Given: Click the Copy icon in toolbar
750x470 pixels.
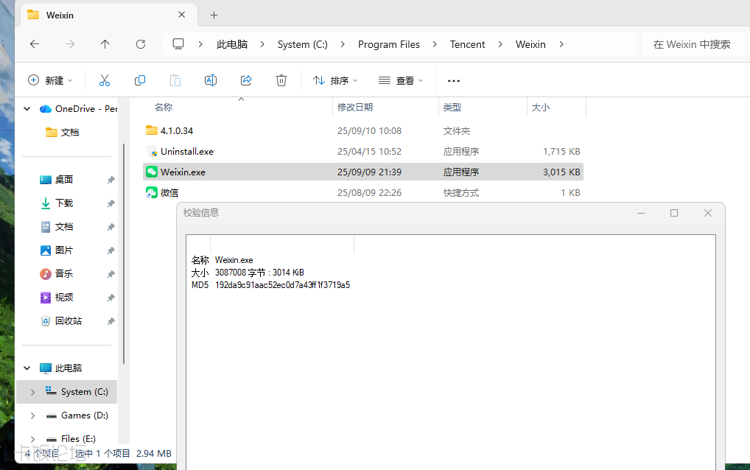Looking at the screenshot, I should [140, 80].
